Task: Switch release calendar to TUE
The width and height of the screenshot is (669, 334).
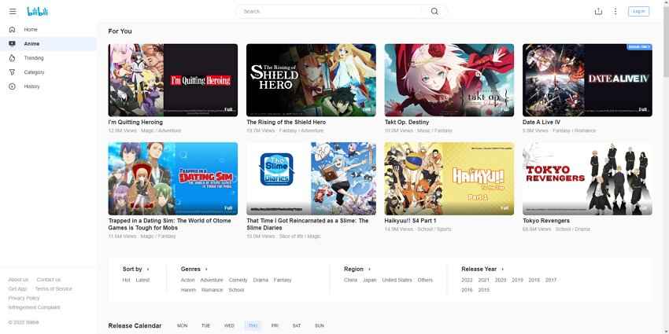Action: pyautogui.click(x=205, y=325)
